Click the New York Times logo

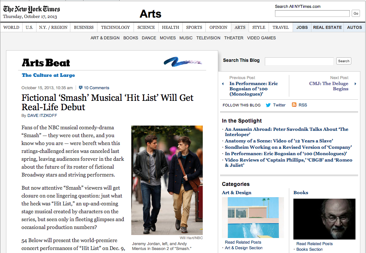point(32,9)
